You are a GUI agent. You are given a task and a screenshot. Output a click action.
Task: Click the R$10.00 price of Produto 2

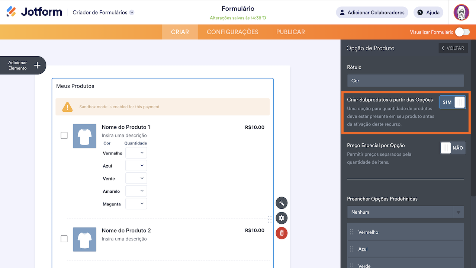(x=255, y=230)
